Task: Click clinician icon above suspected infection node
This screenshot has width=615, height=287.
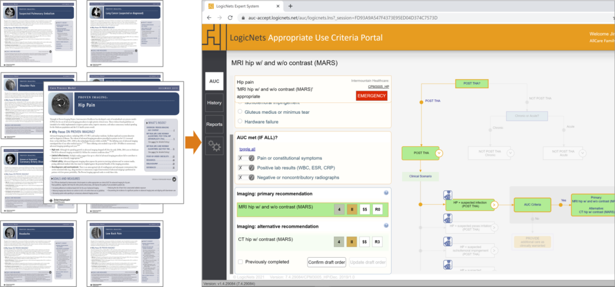Action: pos(447,195)
